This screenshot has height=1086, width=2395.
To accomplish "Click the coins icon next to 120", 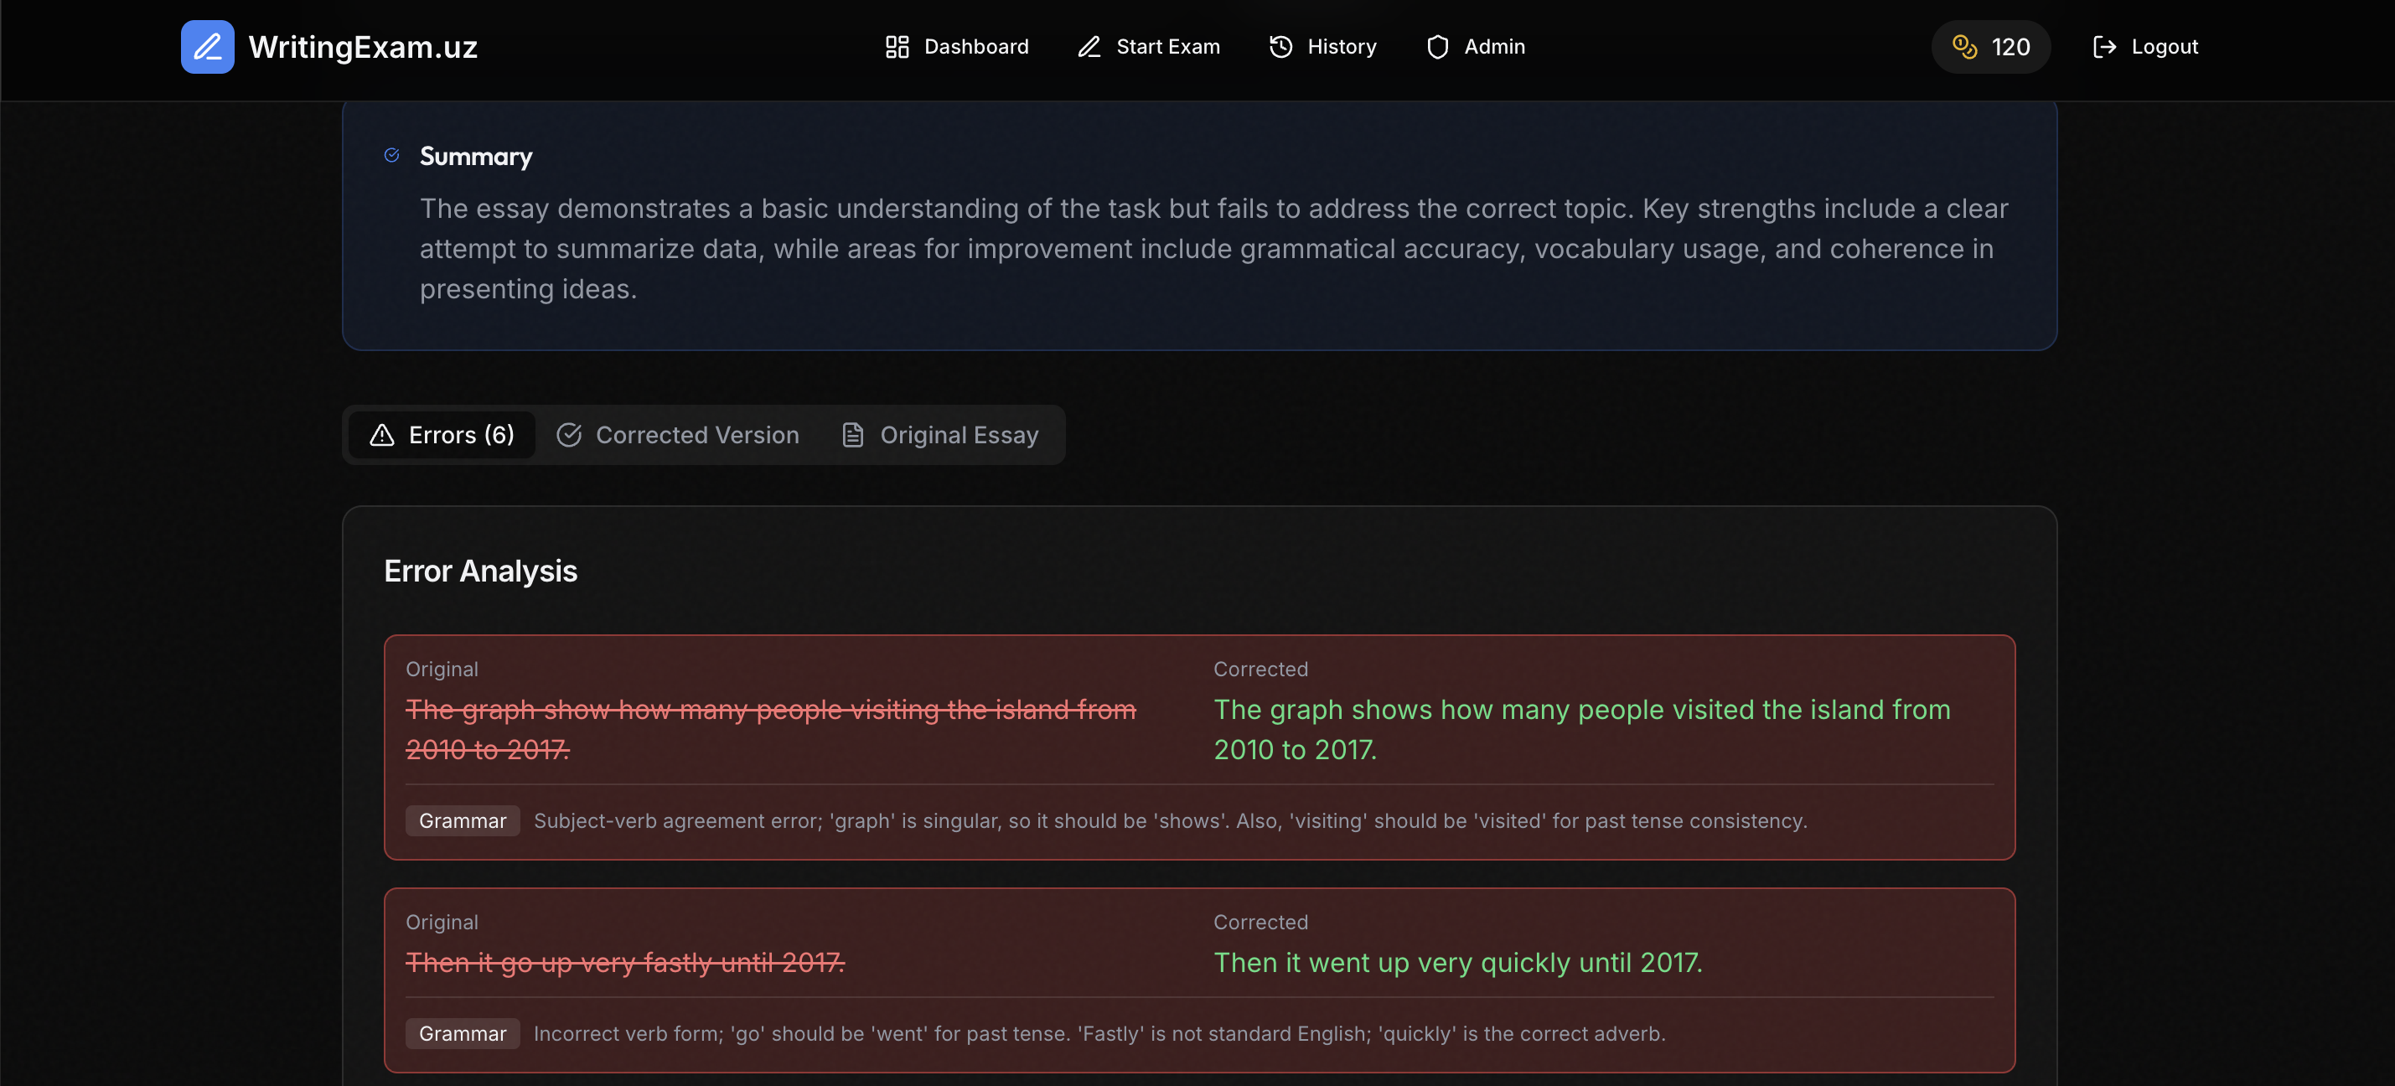I will coord(1965,46).
